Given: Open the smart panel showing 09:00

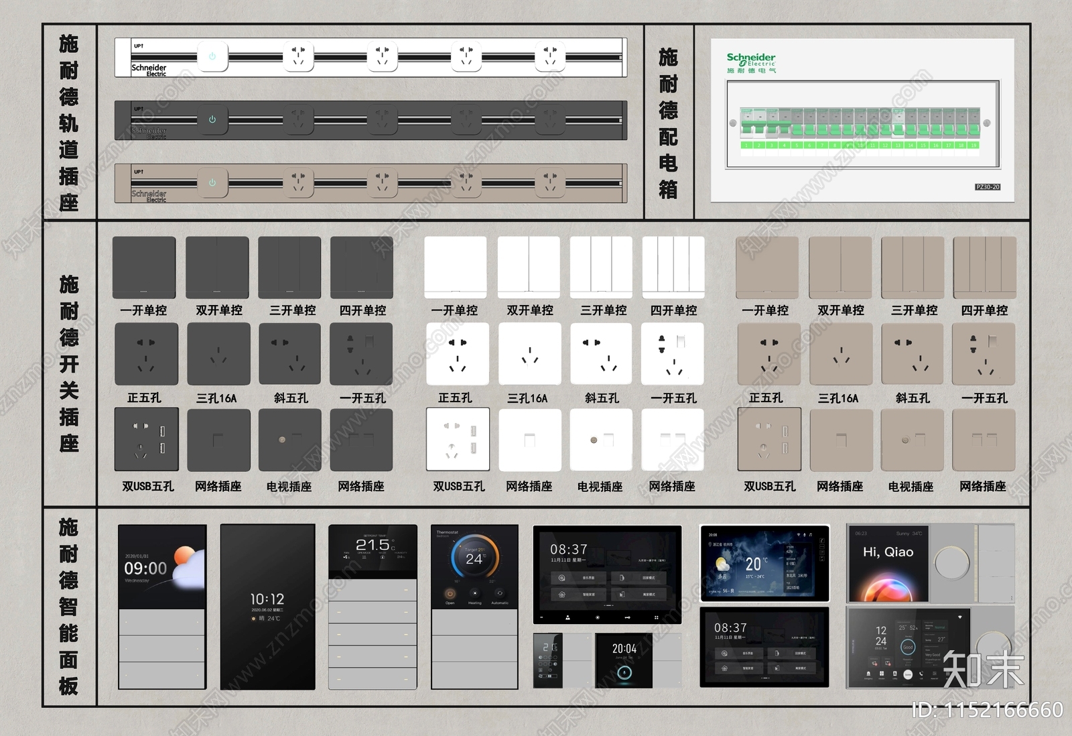Looking at the screenshot, I should (162, 607).
